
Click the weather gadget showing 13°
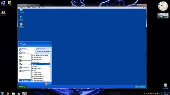[x=163, y=16]
